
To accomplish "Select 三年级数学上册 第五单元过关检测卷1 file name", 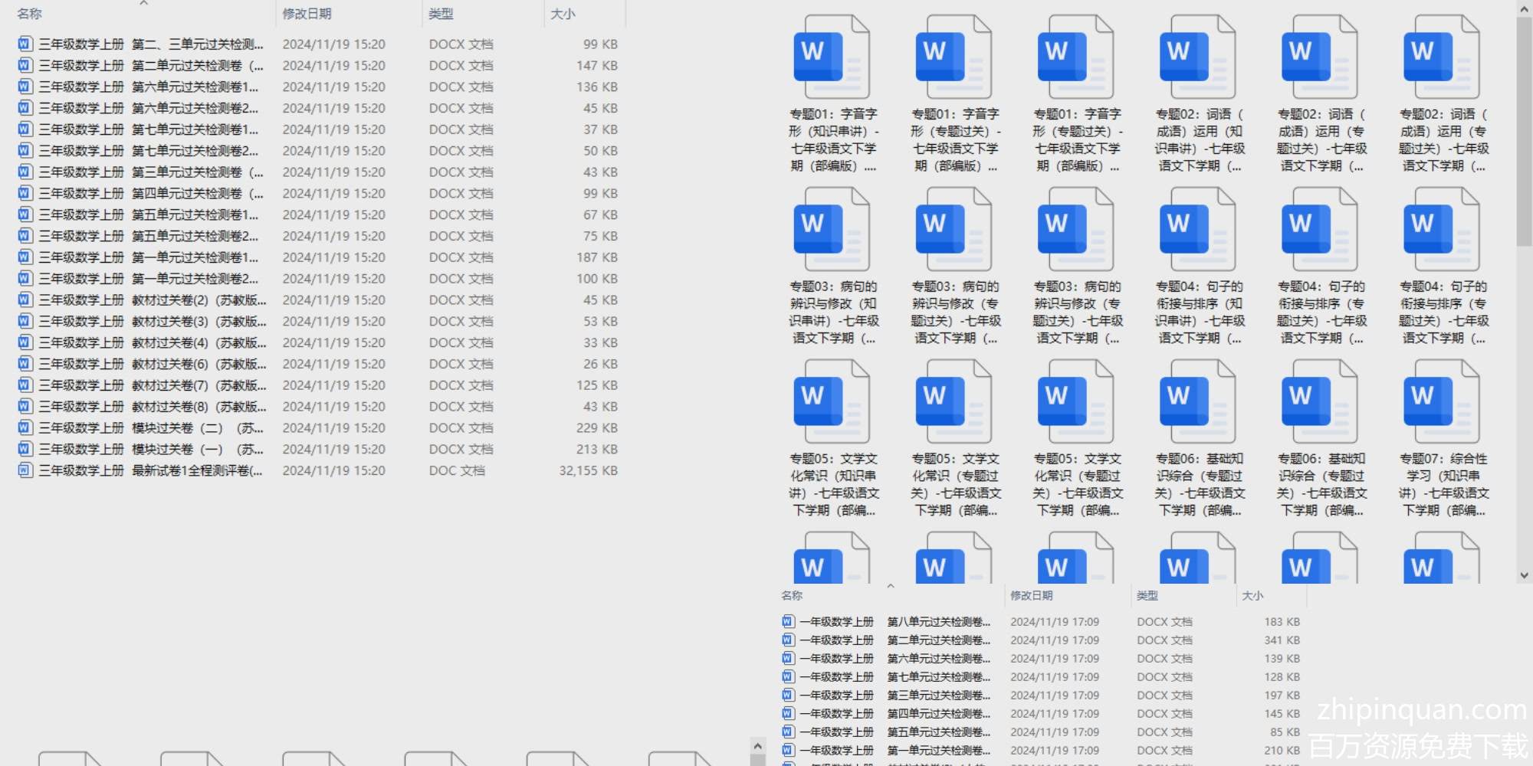I will coord(149,214).
